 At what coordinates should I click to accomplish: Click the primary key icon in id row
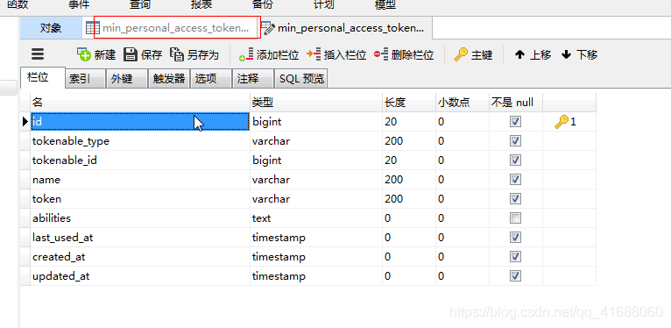pyautogui.click(x=561, y=122)
